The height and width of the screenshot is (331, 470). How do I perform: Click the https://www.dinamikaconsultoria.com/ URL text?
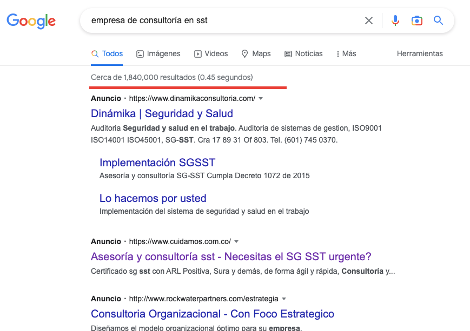tap(192, 98)
